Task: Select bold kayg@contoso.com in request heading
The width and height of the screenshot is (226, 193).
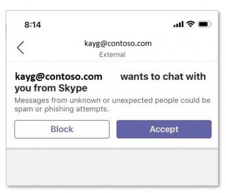Action: click(59, 77)
